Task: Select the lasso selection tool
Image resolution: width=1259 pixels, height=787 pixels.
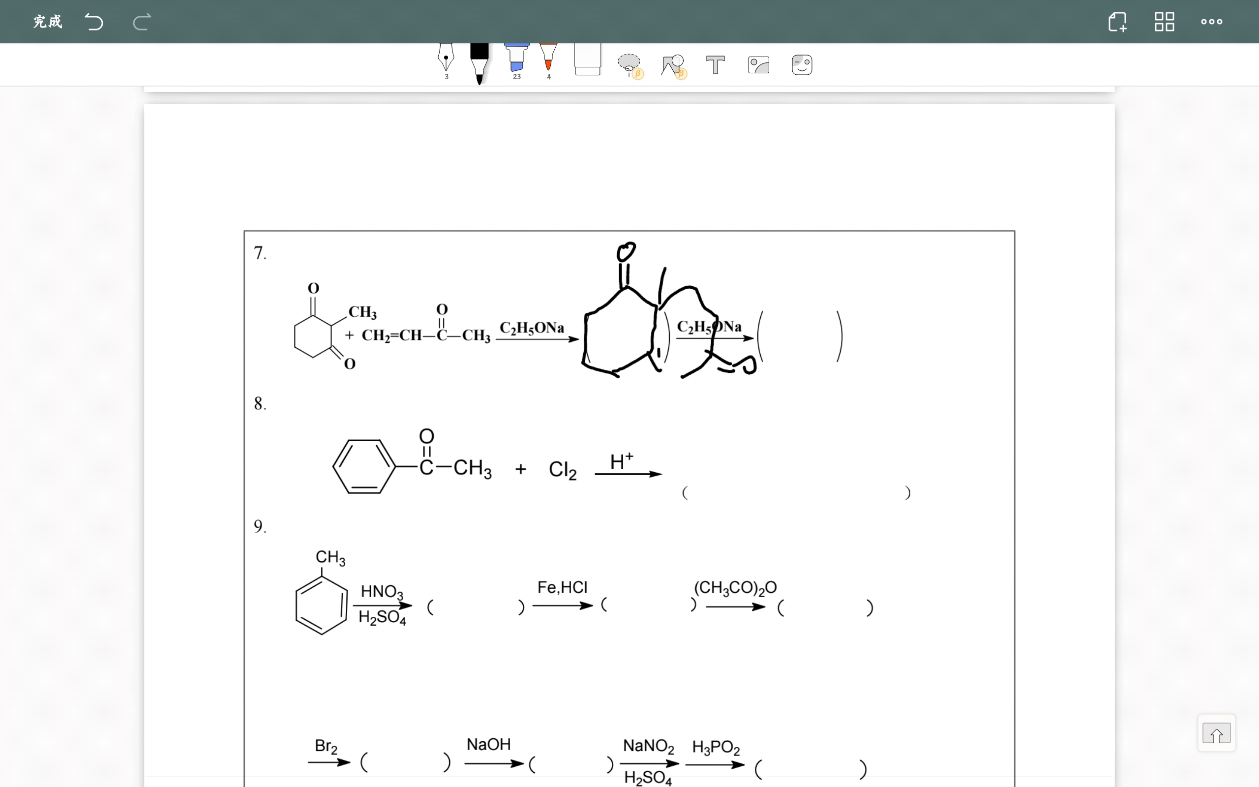Action: point(630,65)
